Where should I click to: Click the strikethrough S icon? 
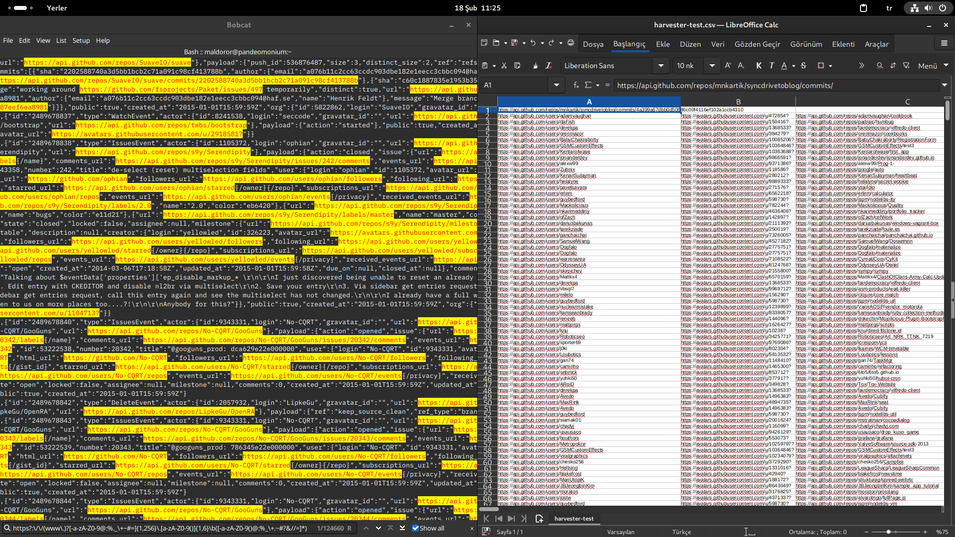[803, 66]
